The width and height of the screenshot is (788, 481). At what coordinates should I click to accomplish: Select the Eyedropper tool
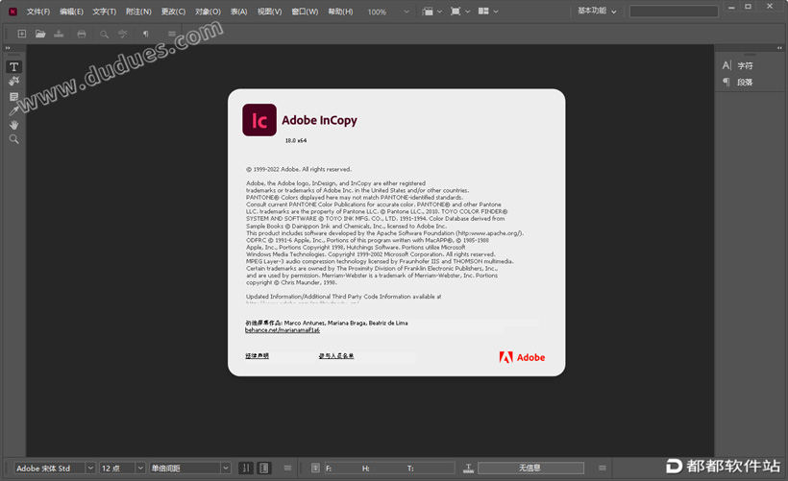pyautogui.click(x=14, y=110)
